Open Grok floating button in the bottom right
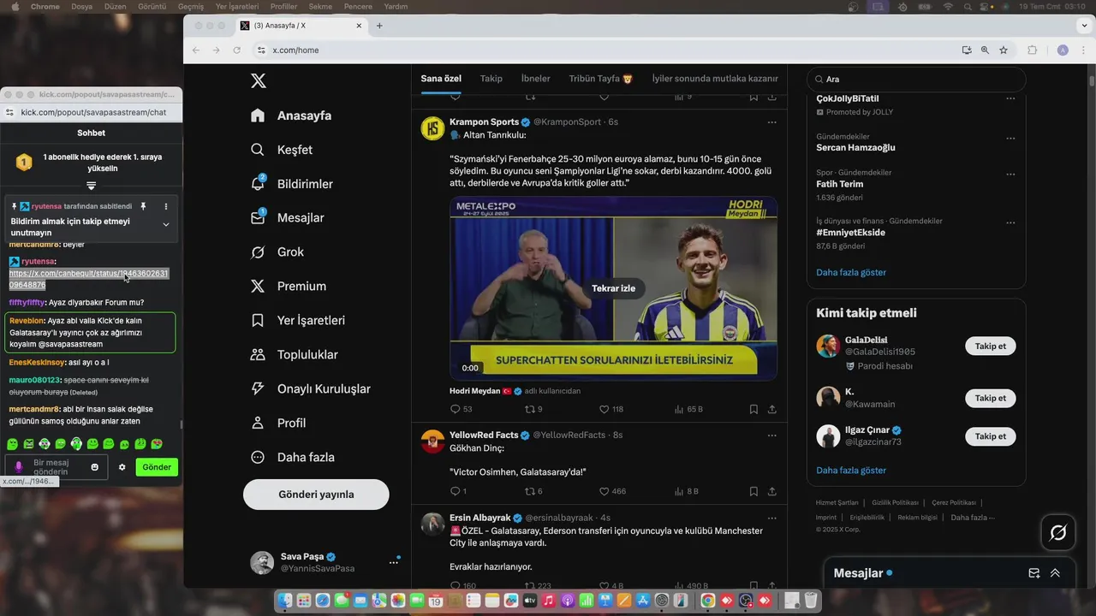Viewport: 1096px width, 616px height. (1057, 533)
